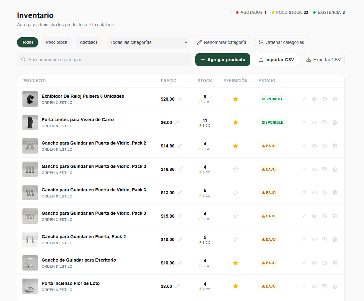Screen dimensions: 364x301
Task: View history of Porta Incienso Flor de Loto
Action: tap(325, 286)
